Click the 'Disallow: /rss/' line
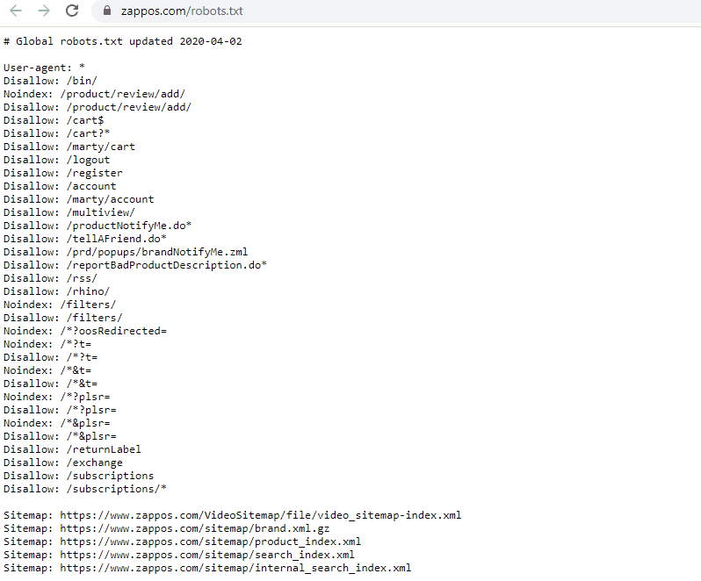The image size is (701, 581). coord(50,279)
